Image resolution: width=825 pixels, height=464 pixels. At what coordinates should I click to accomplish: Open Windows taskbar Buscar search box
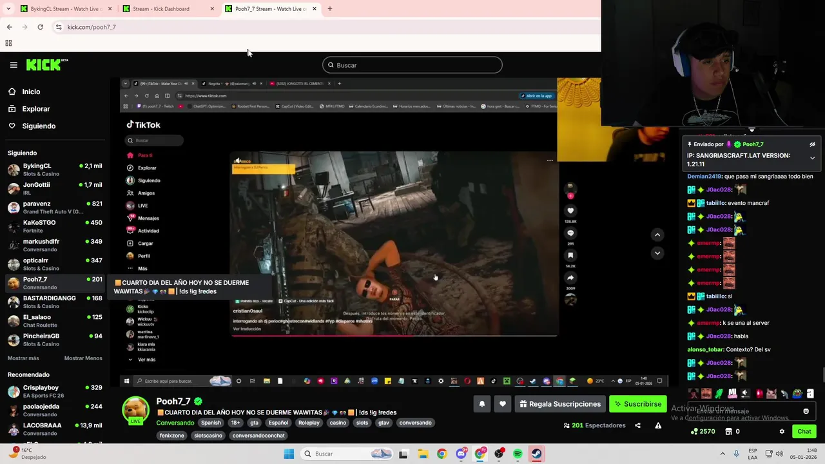(x=347, y=454)
